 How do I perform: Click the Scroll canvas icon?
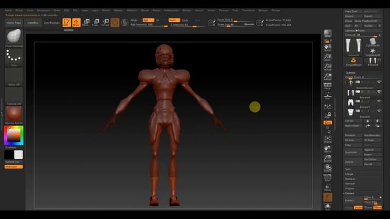pyautogui.click(x=328, y=47)
